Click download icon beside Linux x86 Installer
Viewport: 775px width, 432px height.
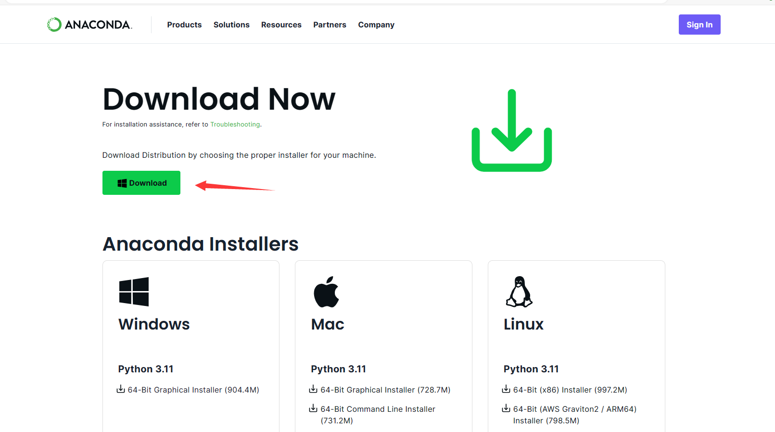click(x=506, y=389)
